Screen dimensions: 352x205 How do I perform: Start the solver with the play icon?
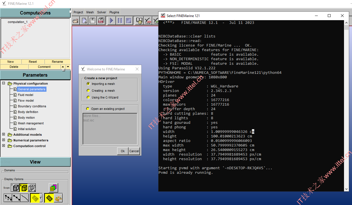click(x=111, y=20)
